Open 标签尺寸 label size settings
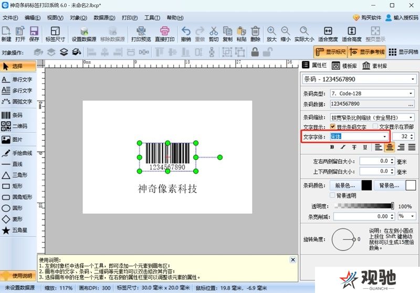420x293 pixels. pyautogui.click(x=55, y=34)
